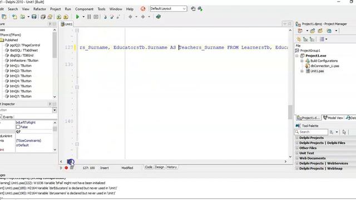
Task: Collapse the Project1.exe tree node
Action: [296, 56]
